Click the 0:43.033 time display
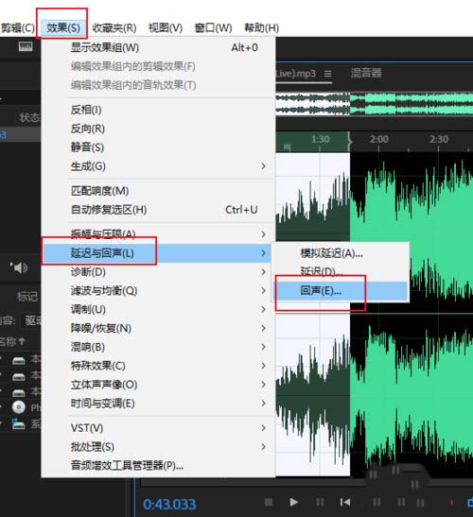This screenshot has width=473, height=517. pyautogui.click(x=169, y=504)
